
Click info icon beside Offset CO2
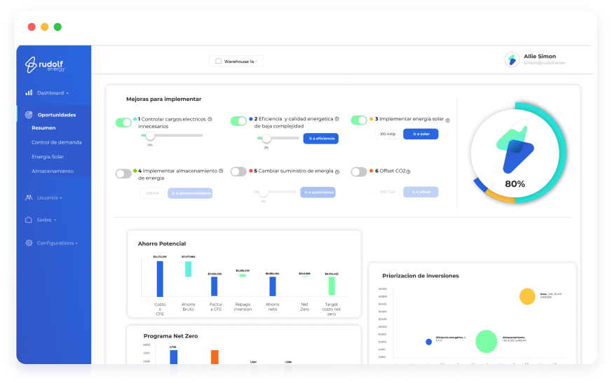408,172
